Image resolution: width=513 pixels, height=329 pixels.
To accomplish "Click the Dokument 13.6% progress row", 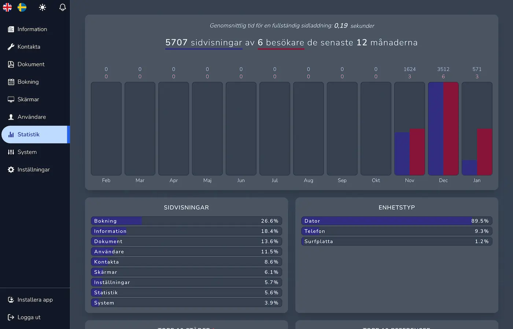I will pos(187,241).
